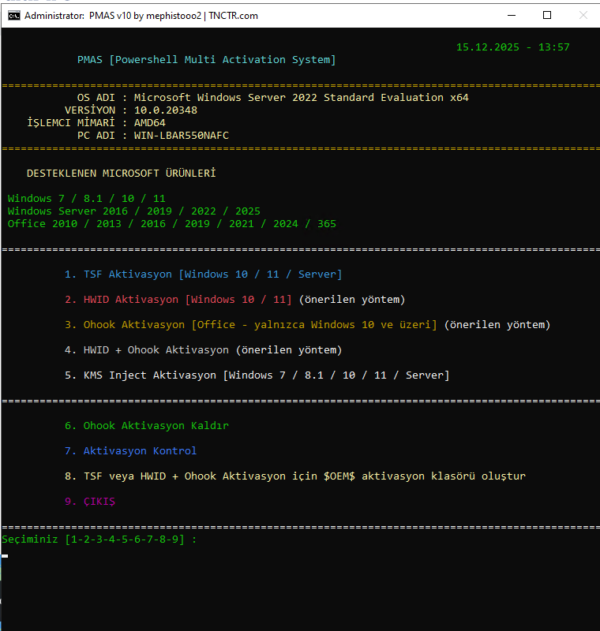This screenshot has height=631, width=600.
Task: Click option 9 ÇIKIŞ
Action: tap(90, 502)
